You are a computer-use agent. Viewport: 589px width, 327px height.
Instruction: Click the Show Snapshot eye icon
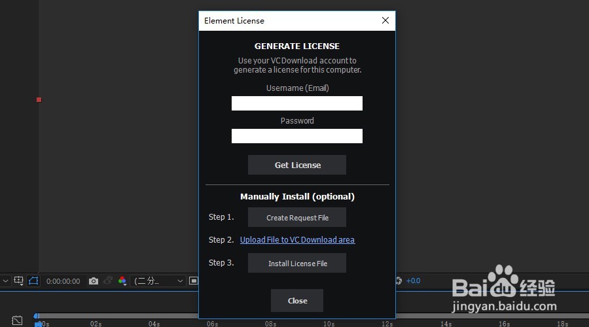point(108,281)
